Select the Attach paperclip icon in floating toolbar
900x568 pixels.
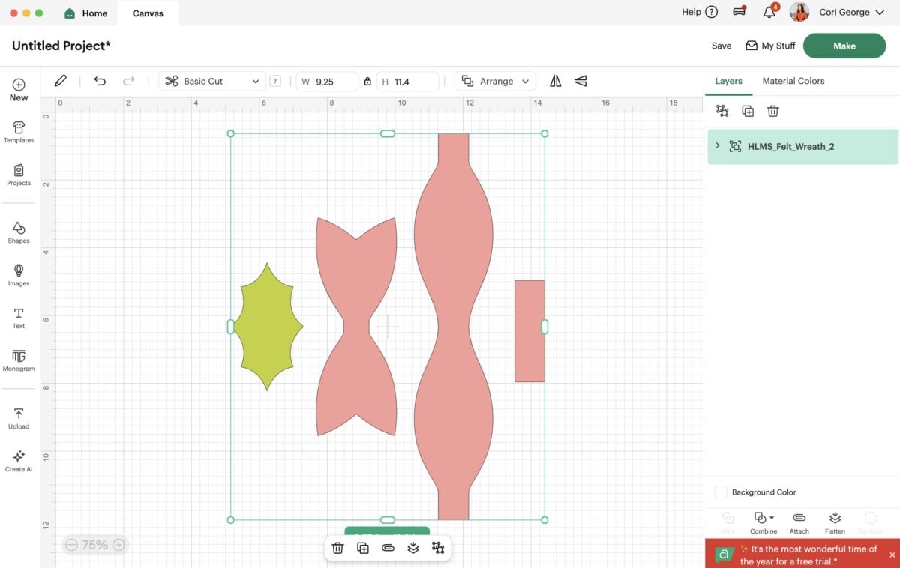[x=388, y=548]
